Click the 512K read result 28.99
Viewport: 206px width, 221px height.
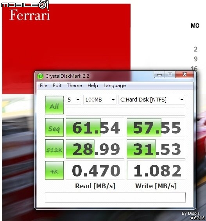pyautogui.click(x=95, y=149)
